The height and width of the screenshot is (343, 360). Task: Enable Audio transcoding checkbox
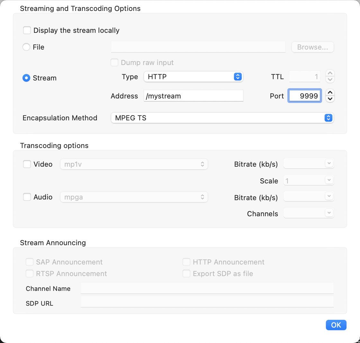point(27,197)
